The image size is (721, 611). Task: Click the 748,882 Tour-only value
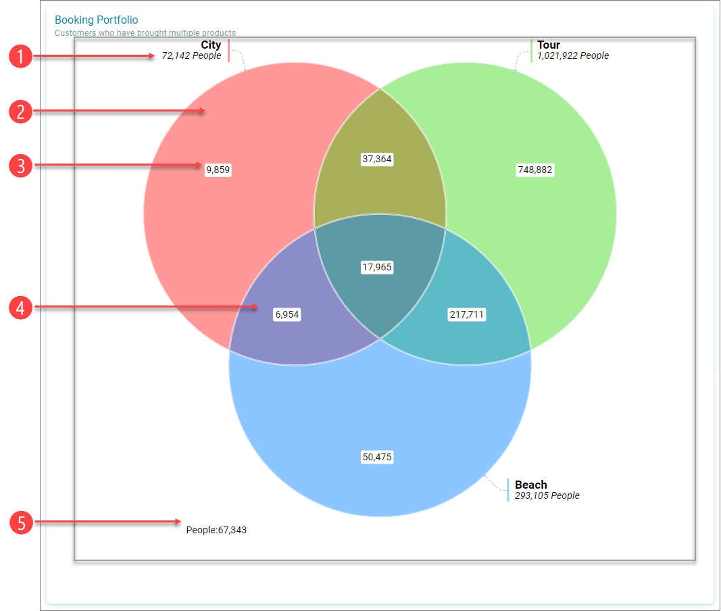pos(534,170)
